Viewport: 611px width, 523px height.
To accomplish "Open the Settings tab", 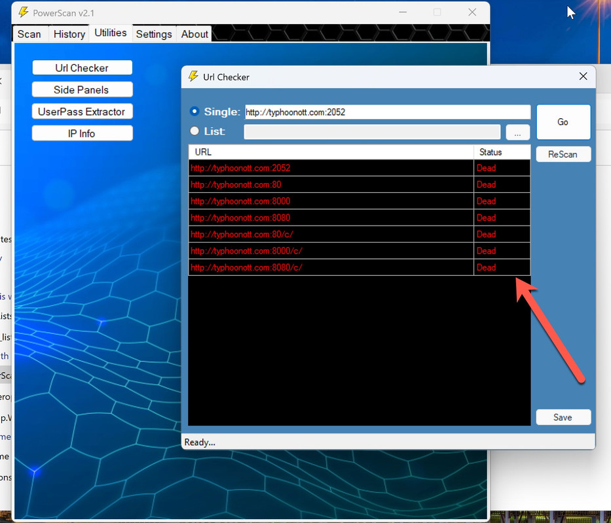I will [x=154, y=34].
